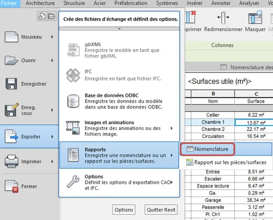Click the Masquer column icon in ribbon
Screen dimensions: 273x220
(255, 18)
